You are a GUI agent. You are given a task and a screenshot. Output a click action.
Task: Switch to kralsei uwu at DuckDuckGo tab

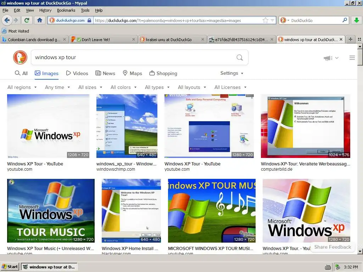pos(172,40)
